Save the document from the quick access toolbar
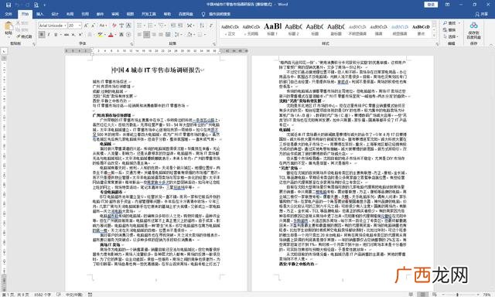 tap(9, 5)
